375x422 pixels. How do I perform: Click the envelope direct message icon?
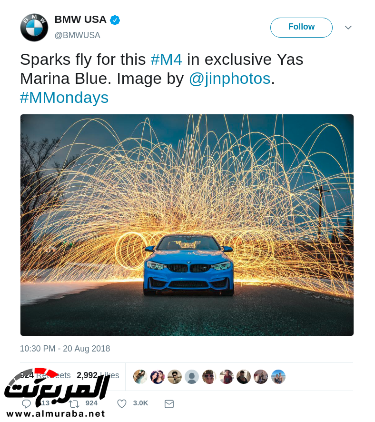point(169,404)
